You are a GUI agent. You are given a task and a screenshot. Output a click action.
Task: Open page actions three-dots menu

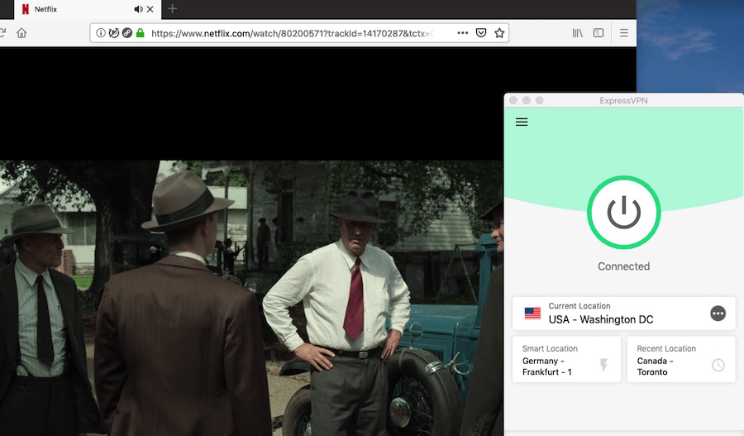(462, 33)
